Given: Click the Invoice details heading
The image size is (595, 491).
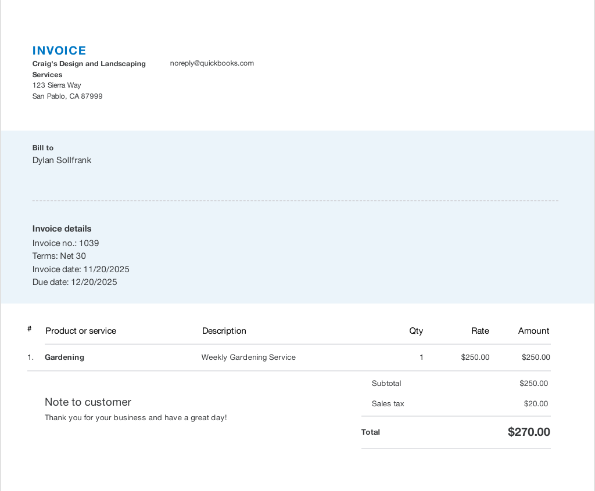Looking at the screenshot, I should [x=62, y=229].
